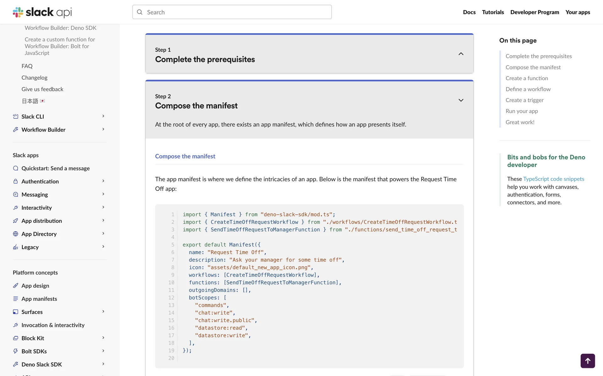This screenshot has height=376, width=603.
Task: Expand Step 1 Complete the prerequisites
Action: [x=461, y=54]
